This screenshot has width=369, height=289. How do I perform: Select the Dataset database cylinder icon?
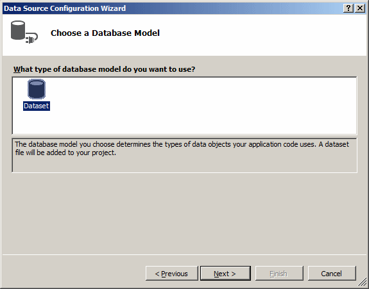[37, 89]
